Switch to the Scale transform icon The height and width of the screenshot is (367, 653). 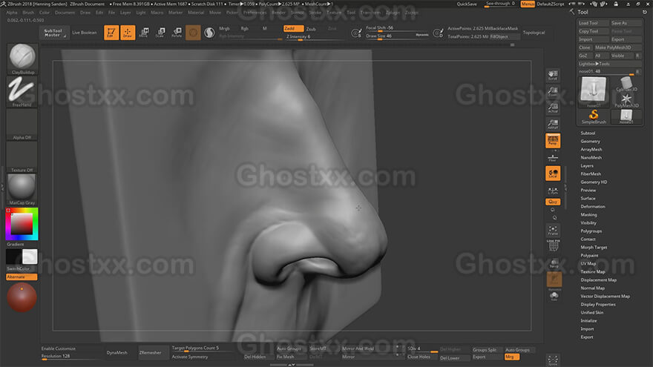click(x=160, y=33)
